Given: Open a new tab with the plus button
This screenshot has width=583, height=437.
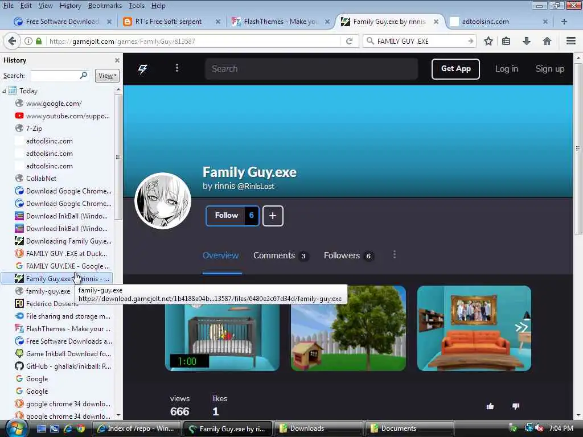Looking at the screenshot, I should (x=564, y=22).
